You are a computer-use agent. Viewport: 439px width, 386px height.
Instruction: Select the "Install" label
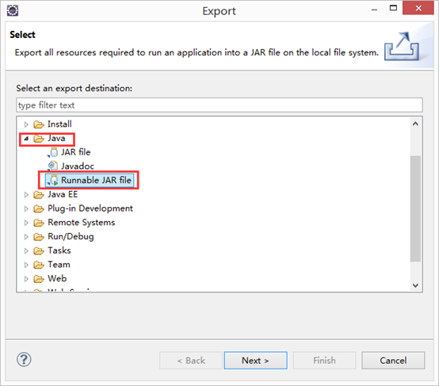tap(59, 124)
